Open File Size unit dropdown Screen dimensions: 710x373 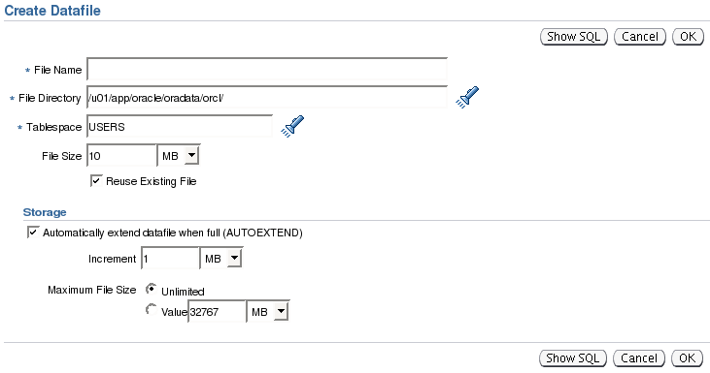pyautogui.click(x=179, y=156)
